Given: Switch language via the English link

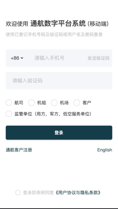Looking at the screenshot, I should tap(105, 150).
